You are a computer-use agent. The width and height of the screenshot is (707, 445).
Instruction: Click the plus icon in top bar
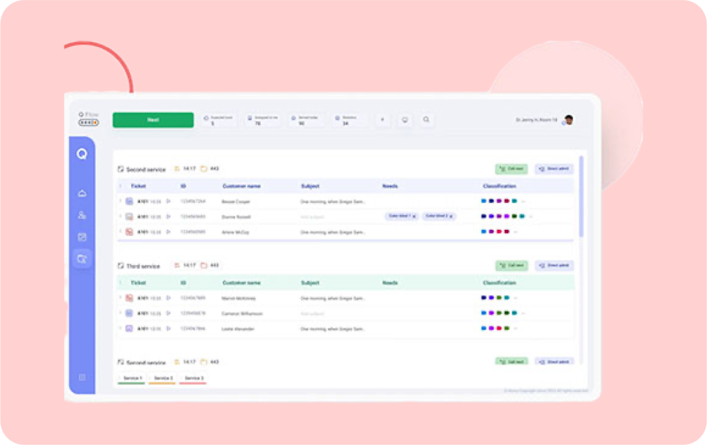tap(382, 120)
